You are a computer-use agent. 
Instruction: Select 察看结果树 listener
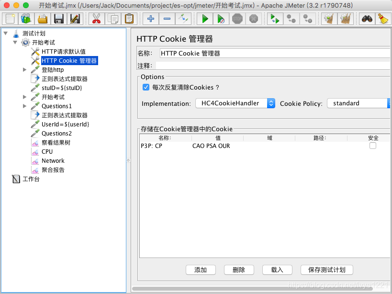[x=56, y=143]
